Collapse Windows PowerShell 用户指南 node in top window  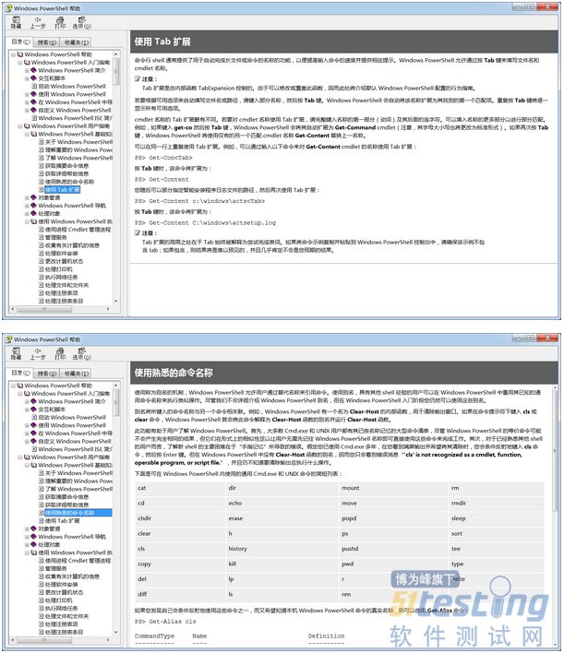click(20, 125)
